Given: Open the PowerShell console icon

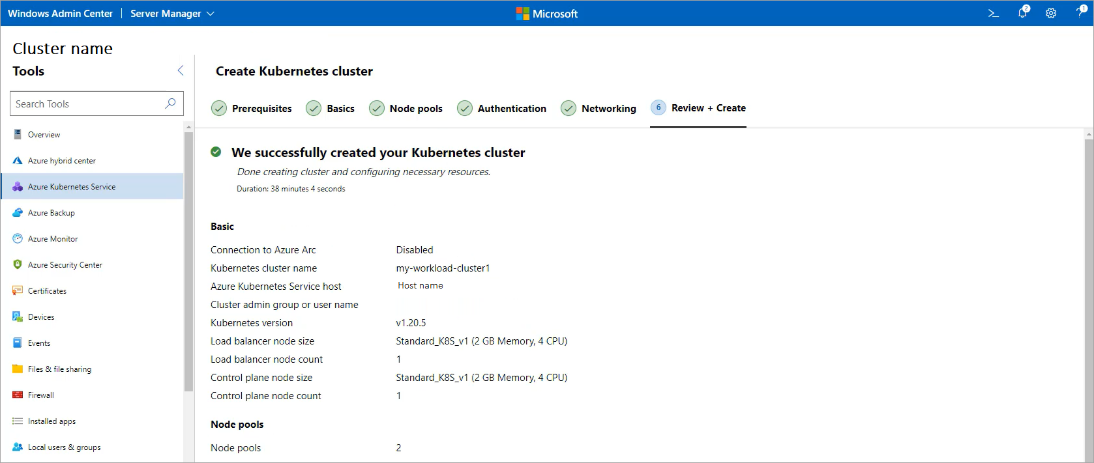Looking at the screenshot, I should (993, 13).
